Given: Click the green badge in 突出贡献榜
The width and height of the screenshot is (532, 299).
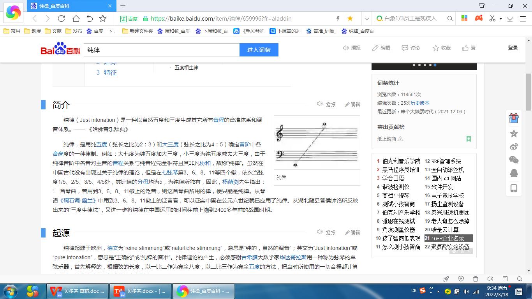Looking at the screenshot, I should pos(469,139).
